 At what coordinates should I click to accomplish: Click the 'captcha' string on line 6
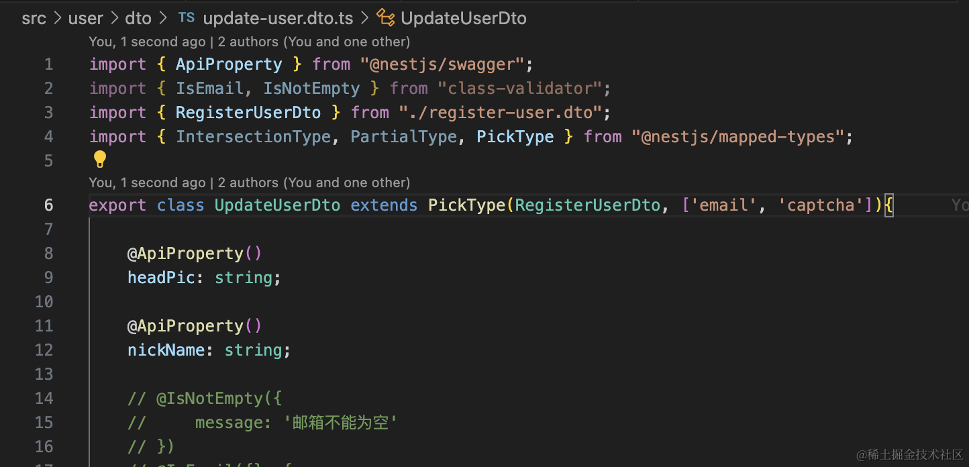821,205
